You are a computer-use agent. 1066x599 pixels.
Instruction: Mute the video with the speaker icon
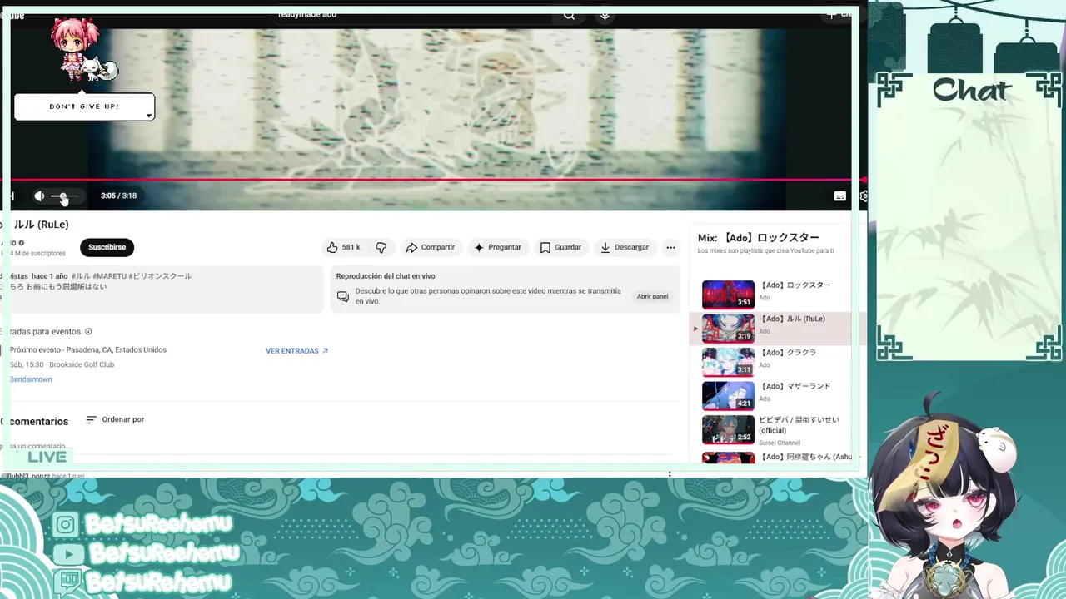click(x=39, y=196)
